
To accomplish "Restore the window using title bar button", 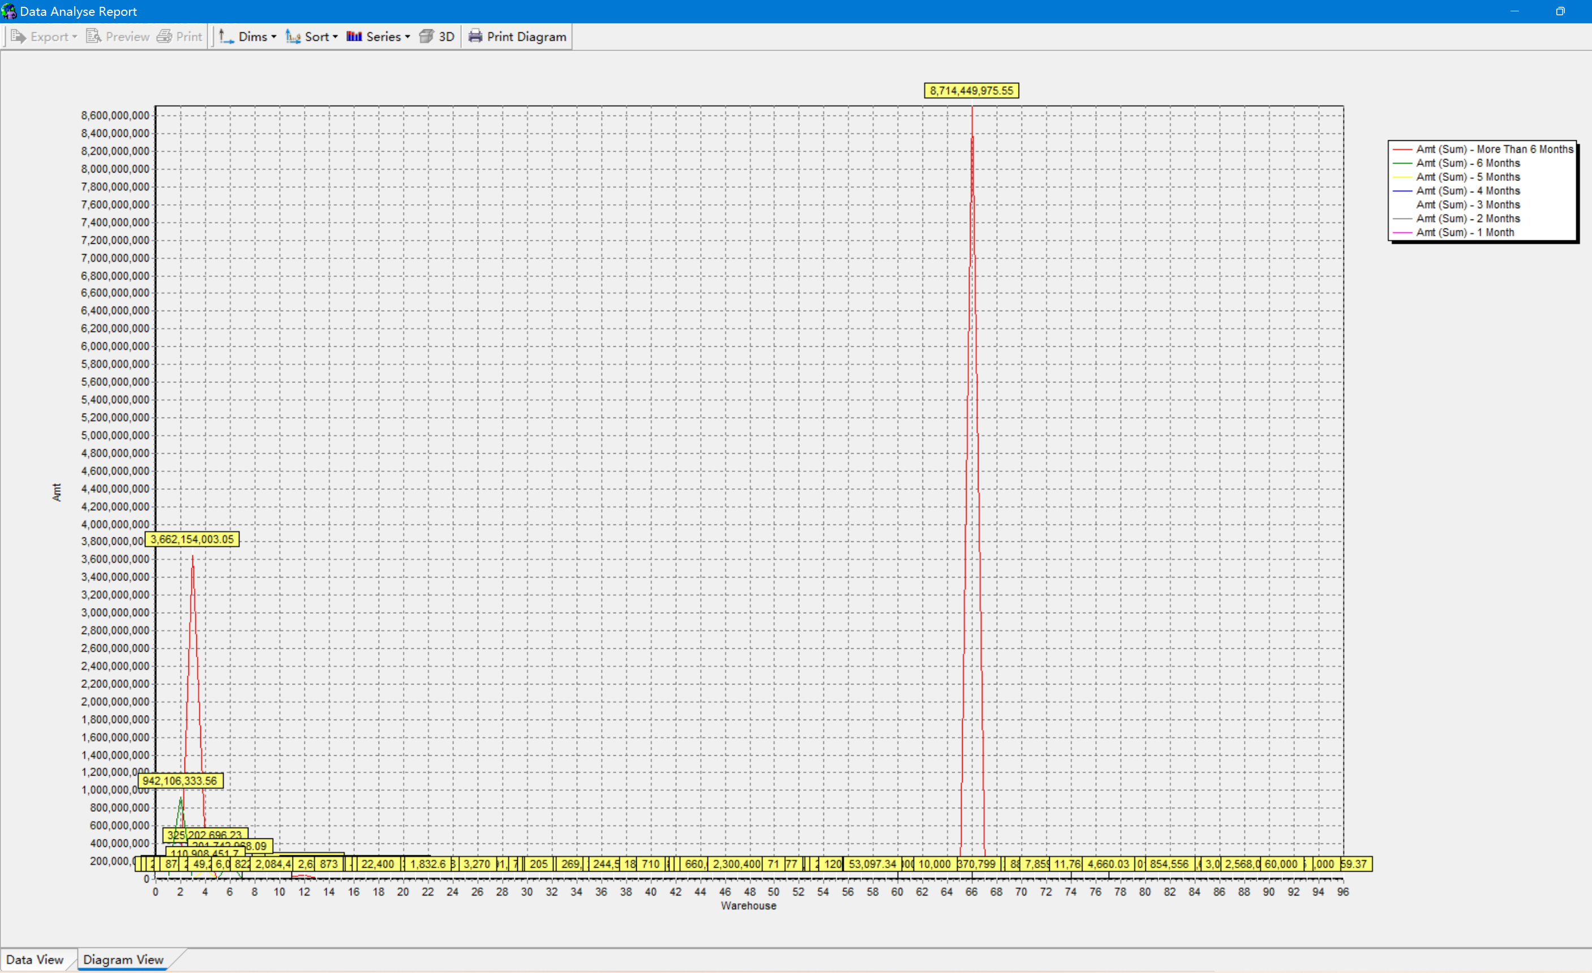I will pos(1560,11).
